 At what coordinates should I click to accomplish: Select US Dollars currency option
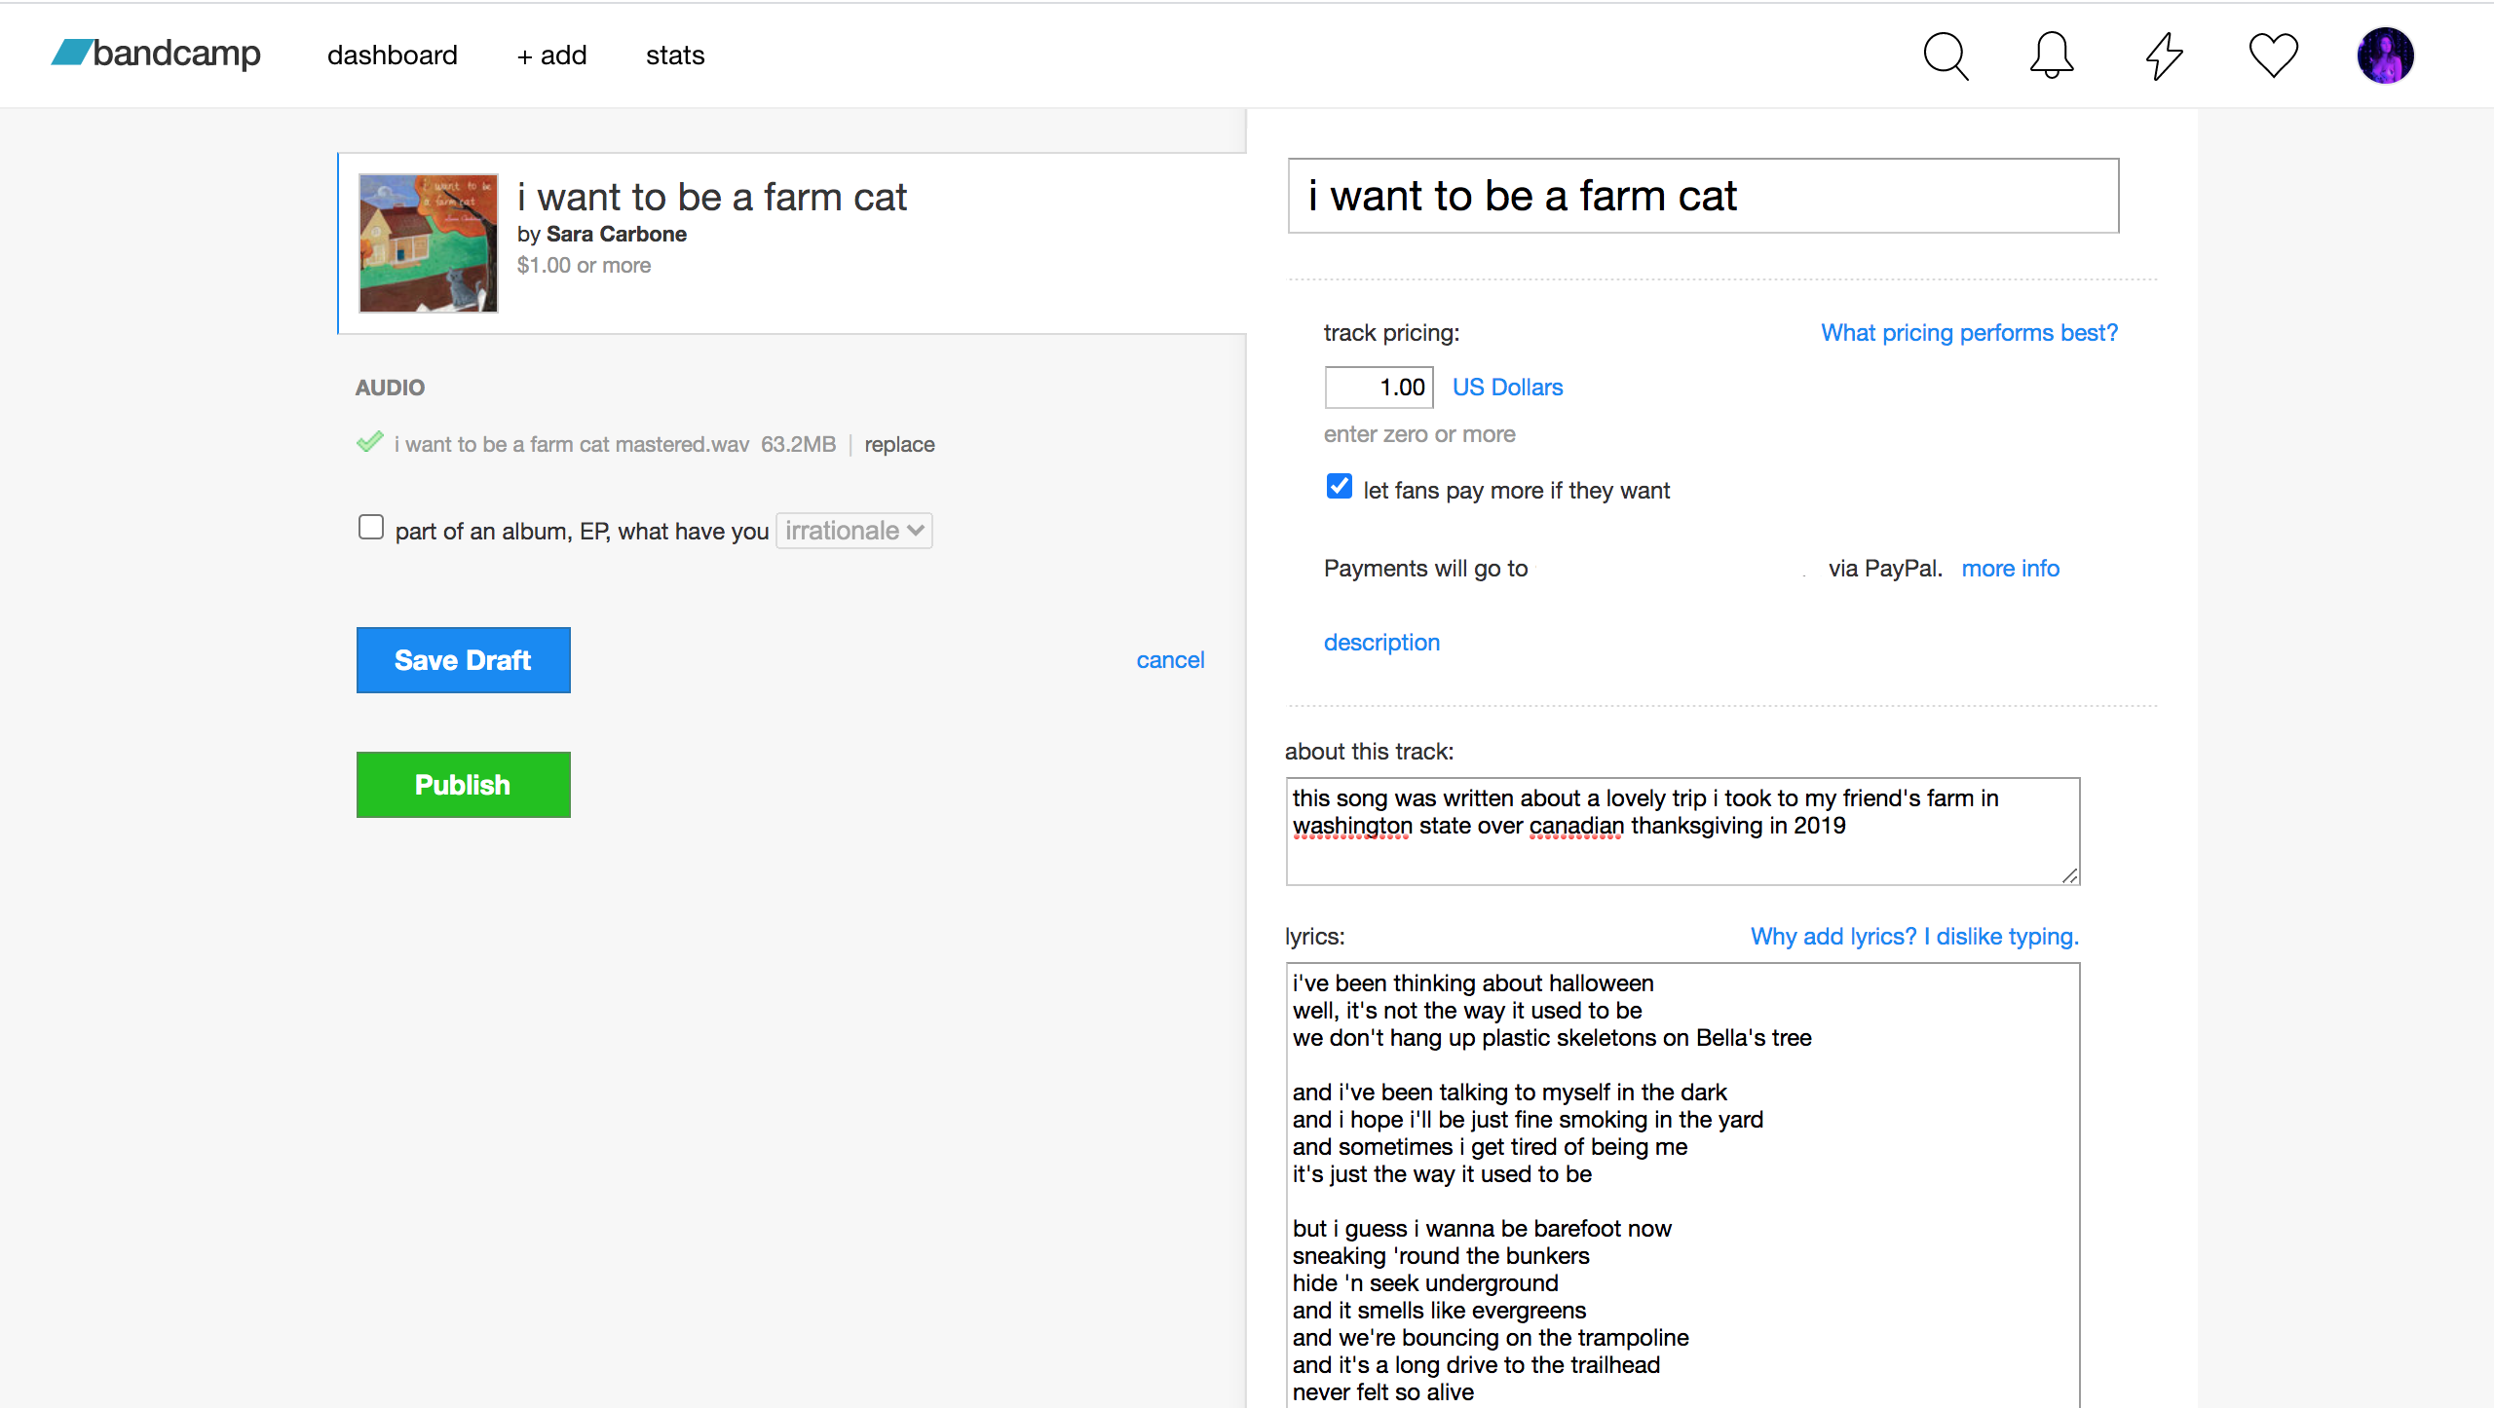click(x=1507, y=387)
